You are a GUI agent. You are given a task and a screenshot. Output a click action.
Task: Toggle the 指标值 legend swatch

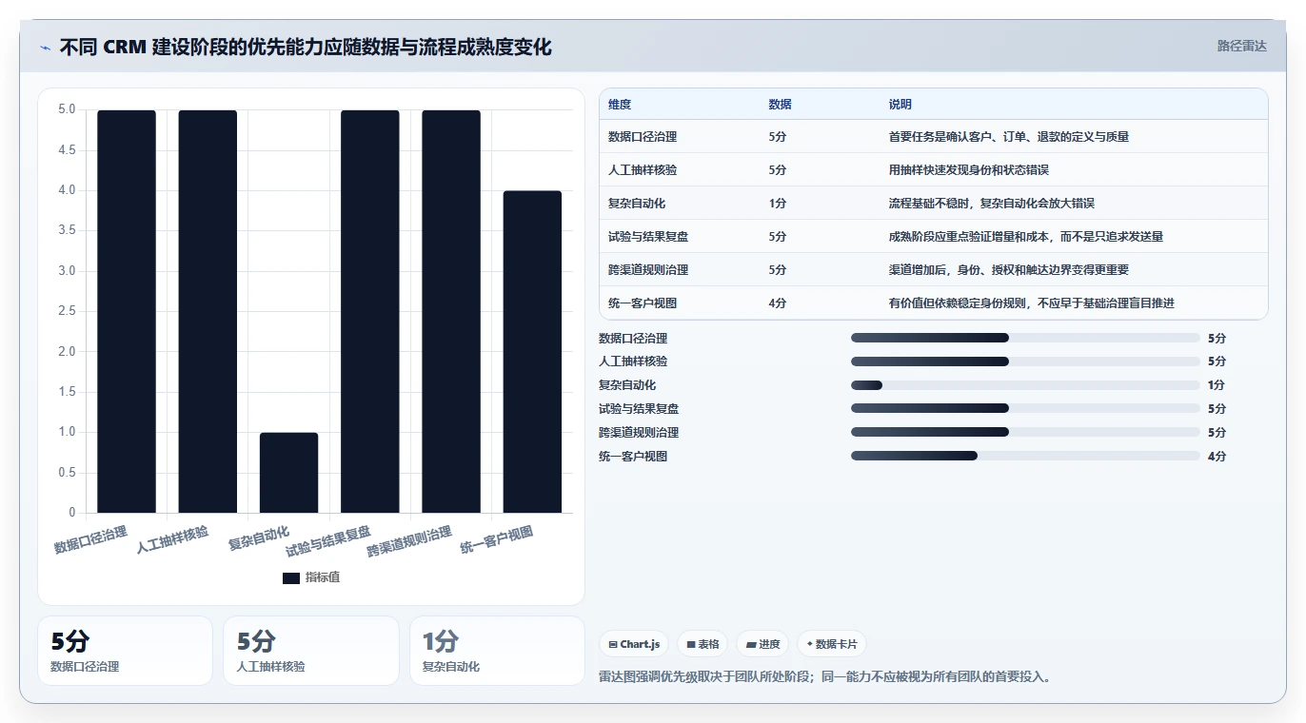291,577
